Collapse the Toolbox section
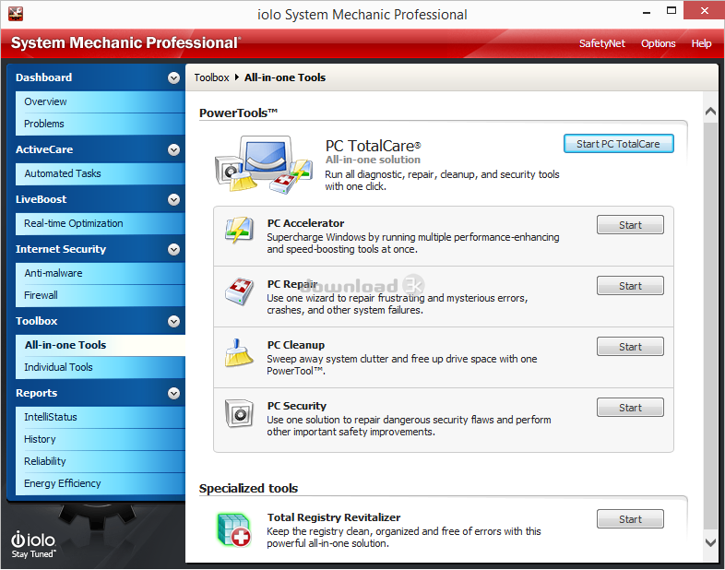Screen dimensions: 725x570 tap(173, 321)
